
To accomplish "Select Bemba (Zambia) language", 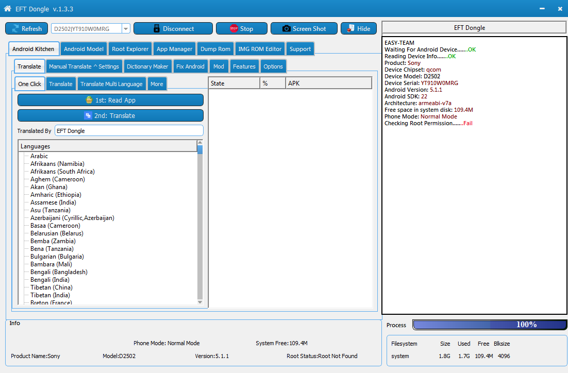I will (53, 241).
